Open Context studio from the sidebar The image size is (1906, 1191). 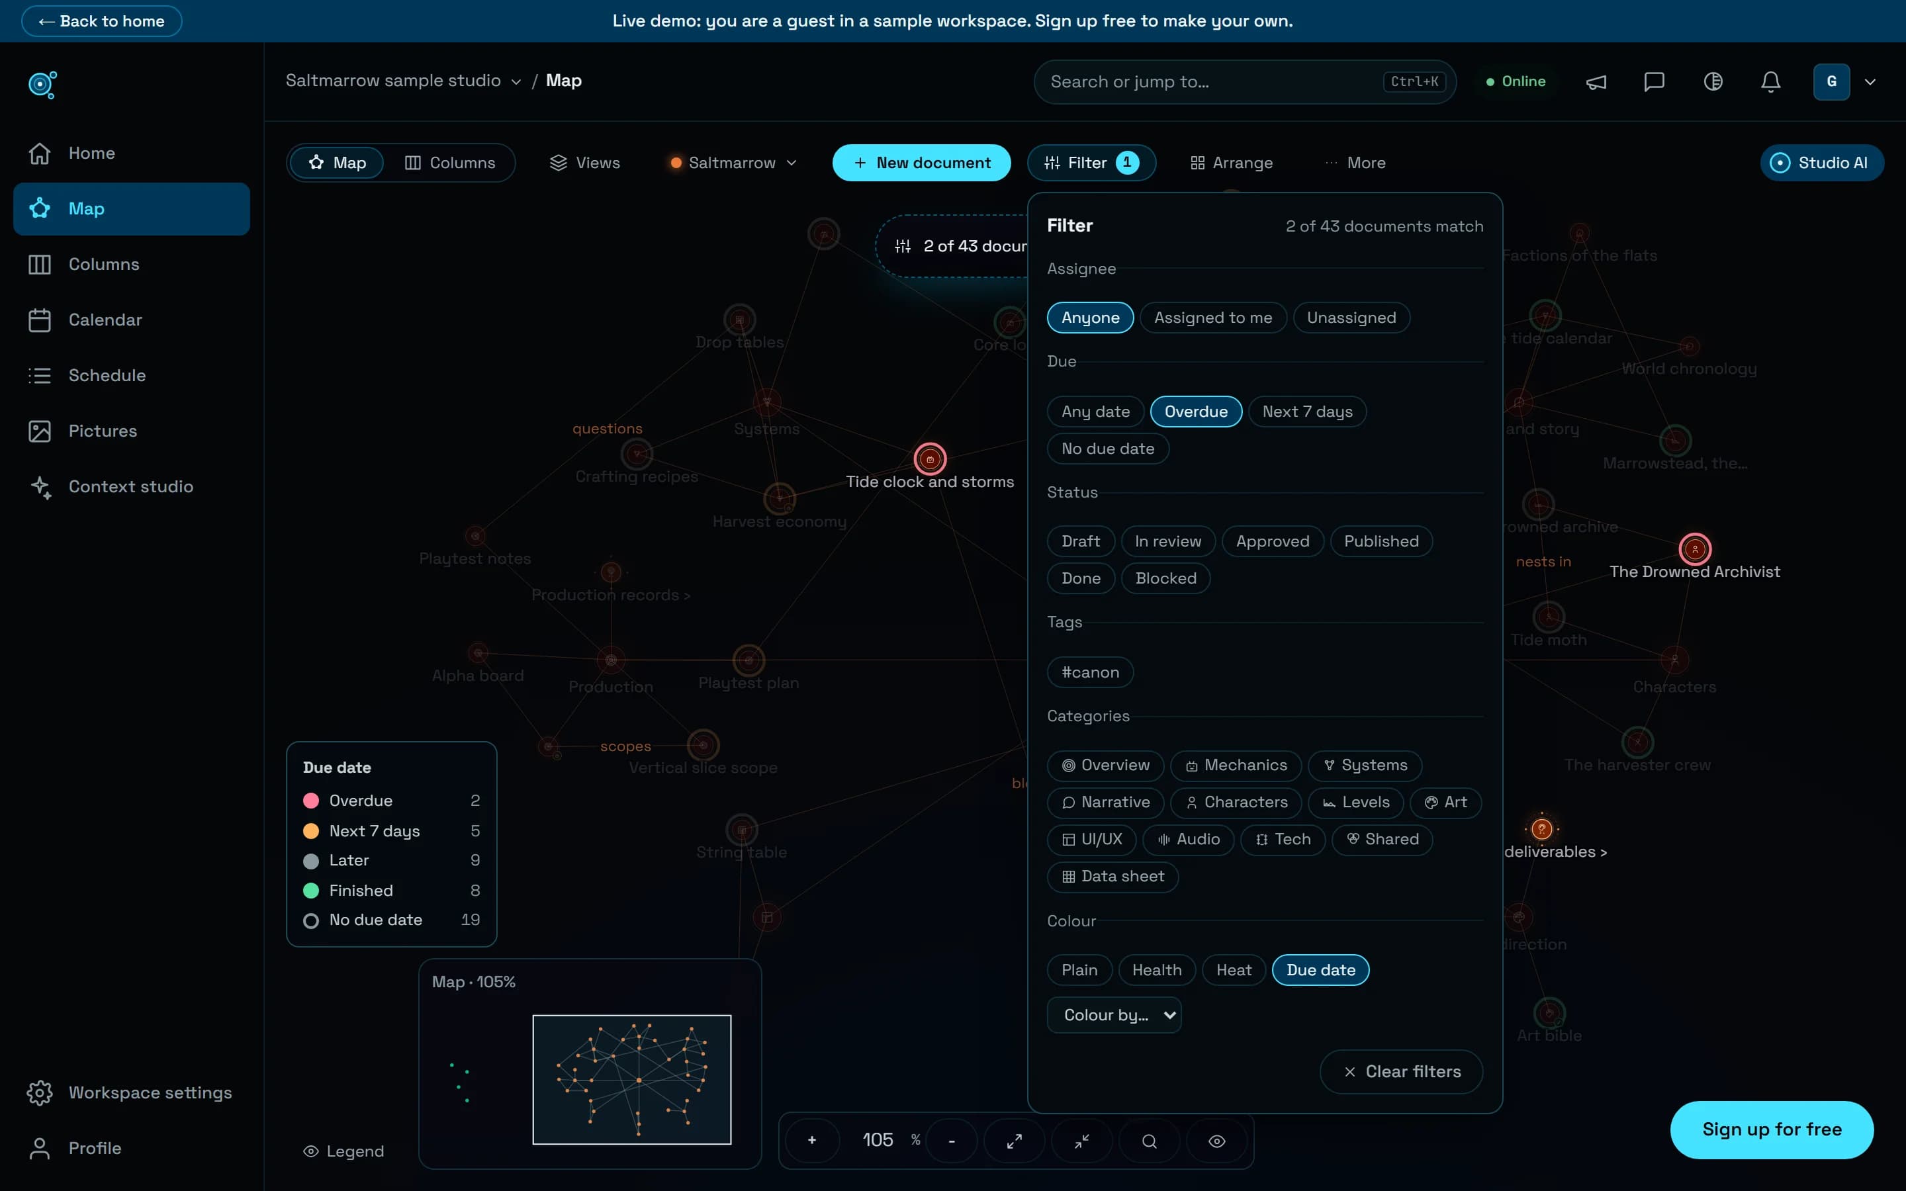132,487
